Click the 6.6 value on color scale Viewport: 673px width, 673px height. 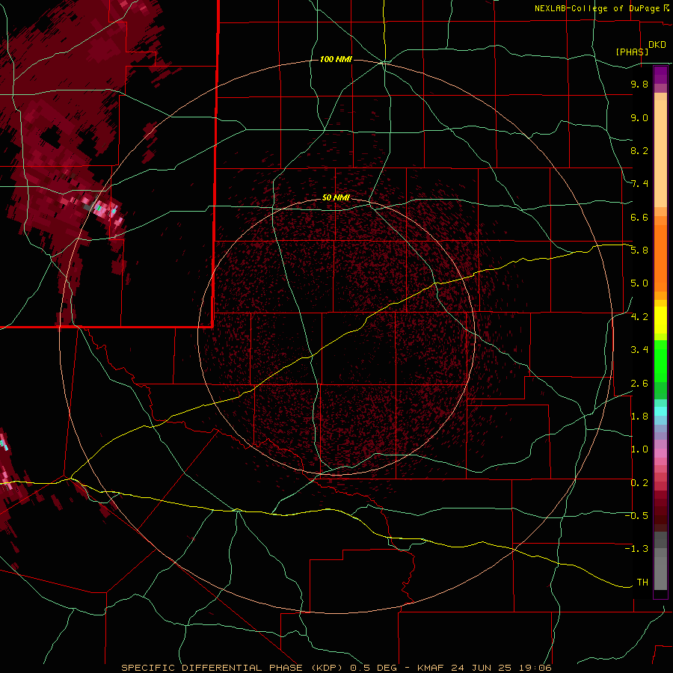[x=639, y=217]
